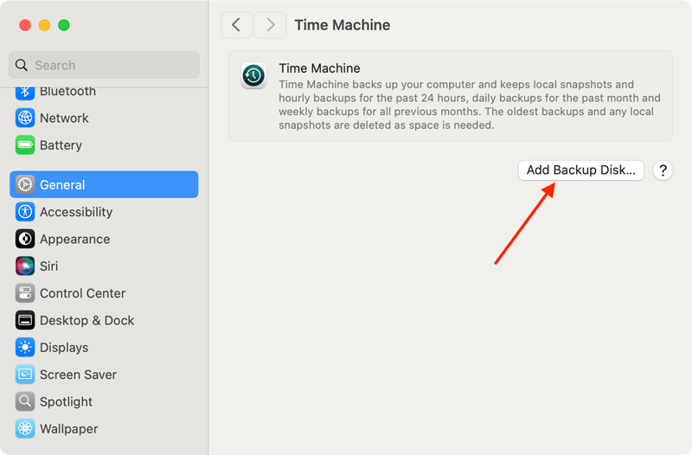This screenshot has width=692, height=455.
Task: Choose Spotlight label in sidebar
Action: pyautogui.click(x=67, y=402)
